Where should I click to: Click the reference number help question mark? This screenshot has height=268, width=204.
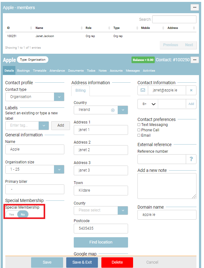[191, 159]
